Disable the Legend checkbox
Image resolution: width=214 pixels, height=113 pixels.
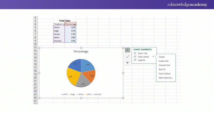135,60
